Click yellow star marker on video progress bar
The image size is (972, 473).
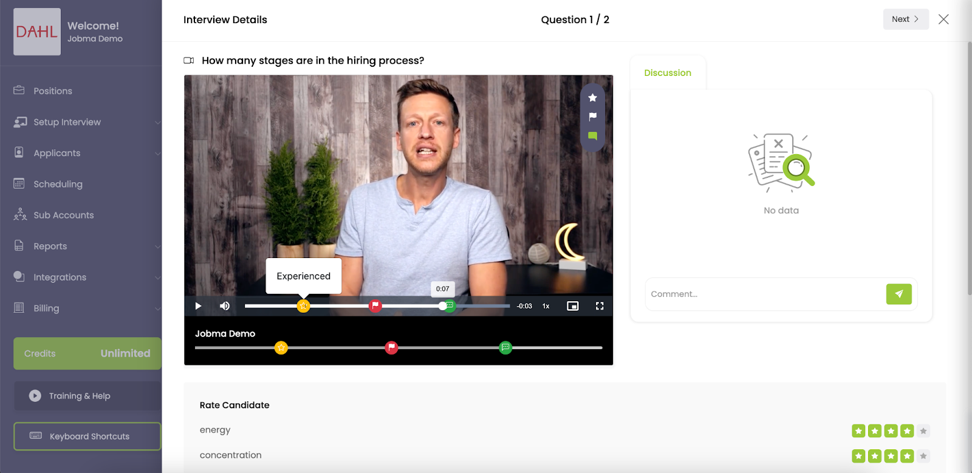[x=303, y=306]
